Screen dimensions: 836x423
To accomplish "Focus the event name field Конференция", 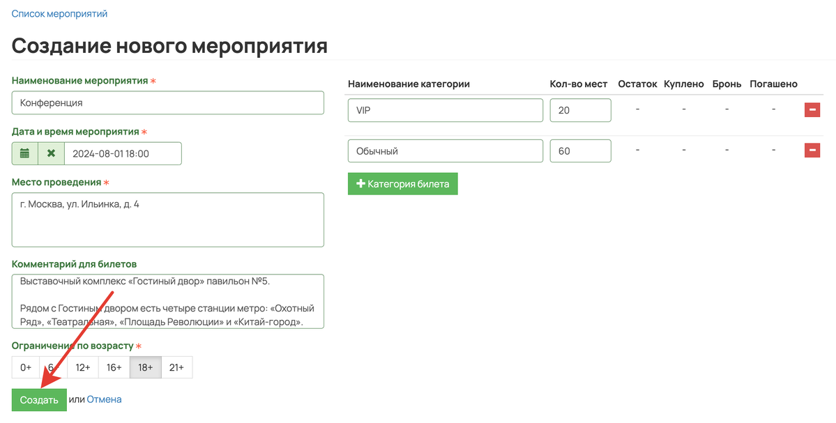I will pyautogui.click(x=168, y=103).
